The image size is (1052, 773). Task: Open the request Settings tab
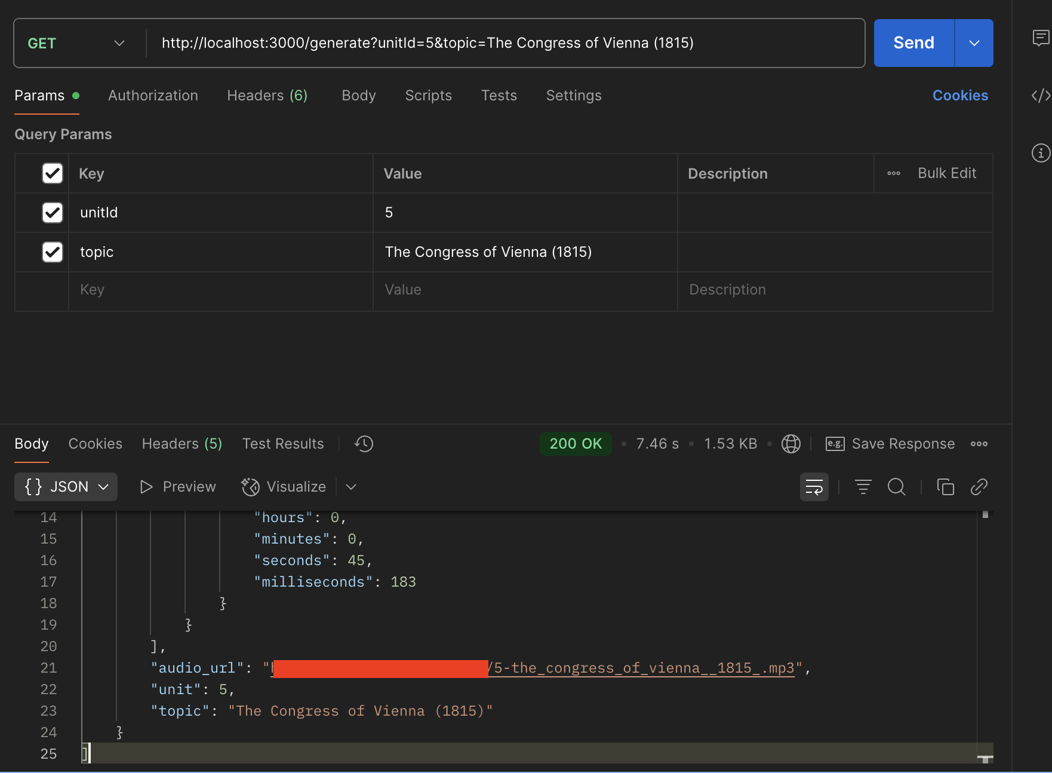[x=574, y=96]
